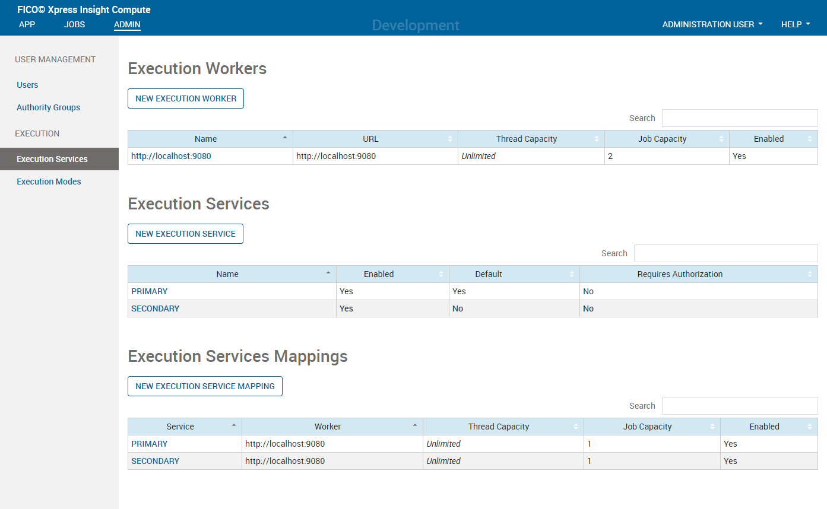The width and height of the screenshot is (827, 509).
Task: Sort mappings table by Worker column
Action: 332,427
